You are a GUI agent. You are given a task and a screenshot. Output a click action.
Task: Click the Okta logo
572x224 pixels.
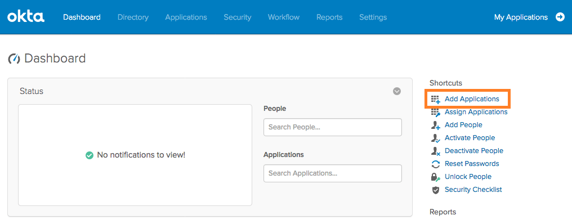[26, 17]
